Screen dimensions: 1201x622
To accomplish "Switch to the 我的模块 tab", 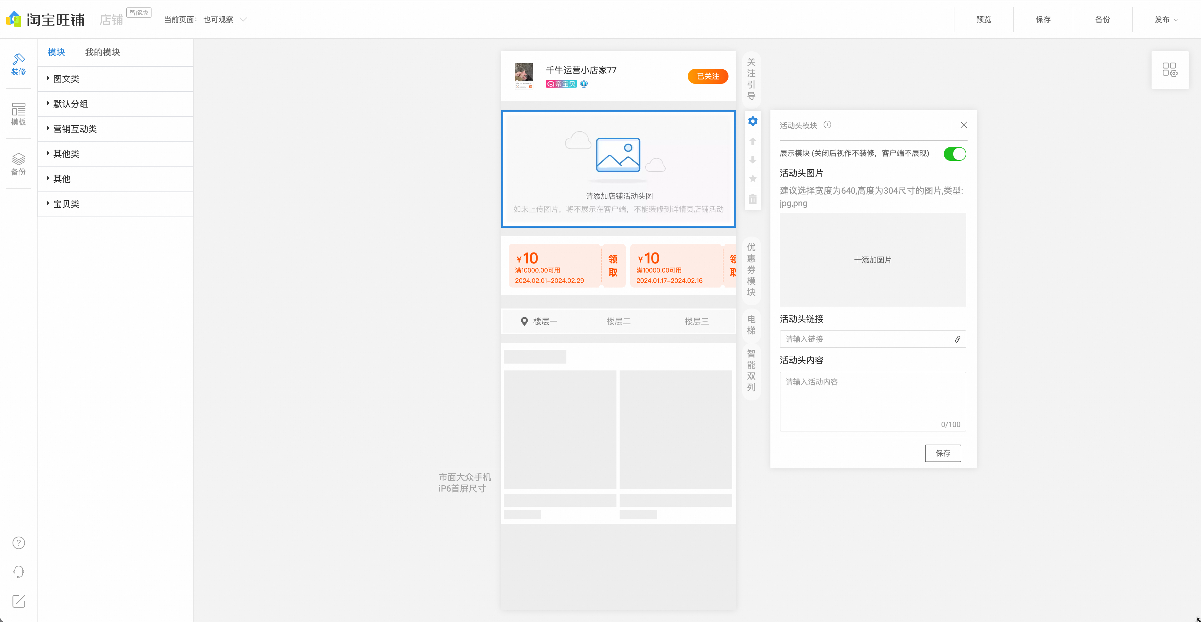I will pyautogui.click(x=103, y=52).
